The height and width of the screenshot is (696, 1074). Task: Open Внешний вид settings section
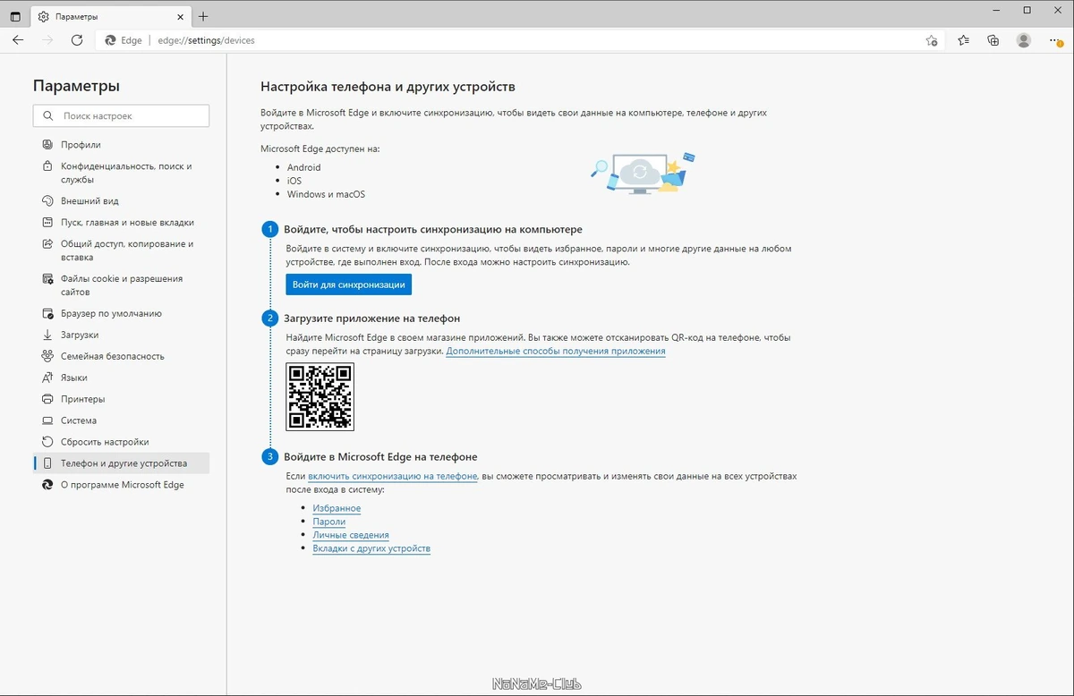coord(121,201)
